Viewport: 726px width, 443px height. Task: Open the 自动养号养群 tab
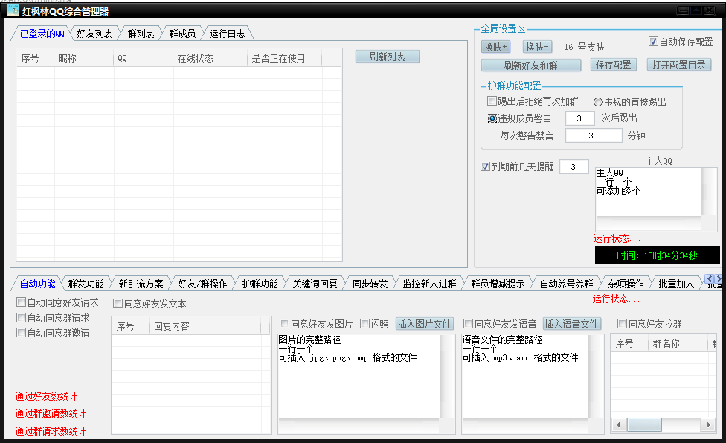click(x=566, y=284)
